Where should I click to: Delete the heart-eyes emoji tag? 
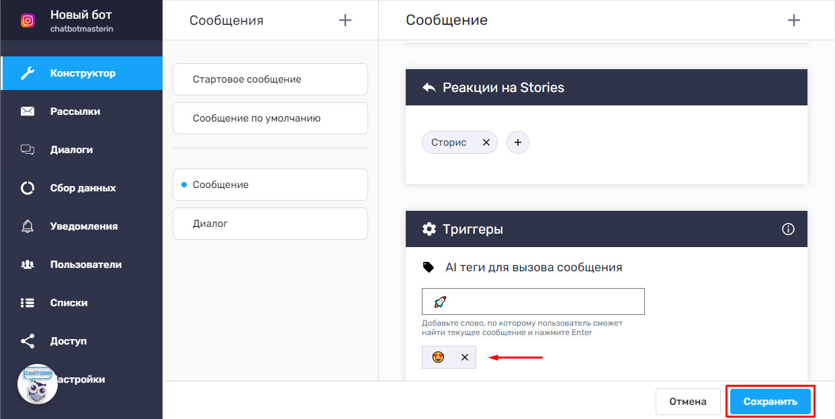point(464,357)
